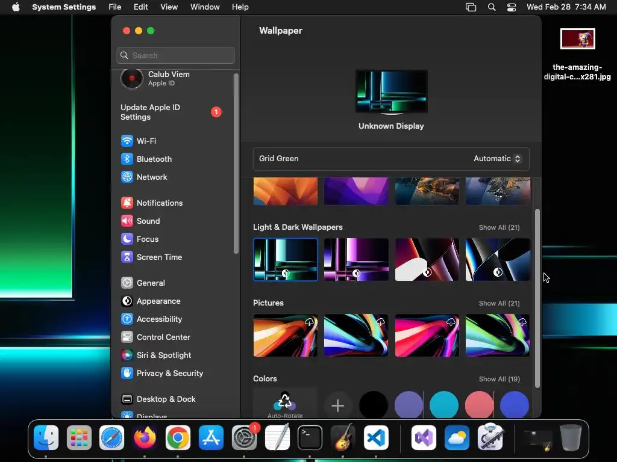Open Stage Manager menu bar icon
This screenshot has height=462, width=617.
[x=471, y=7]
